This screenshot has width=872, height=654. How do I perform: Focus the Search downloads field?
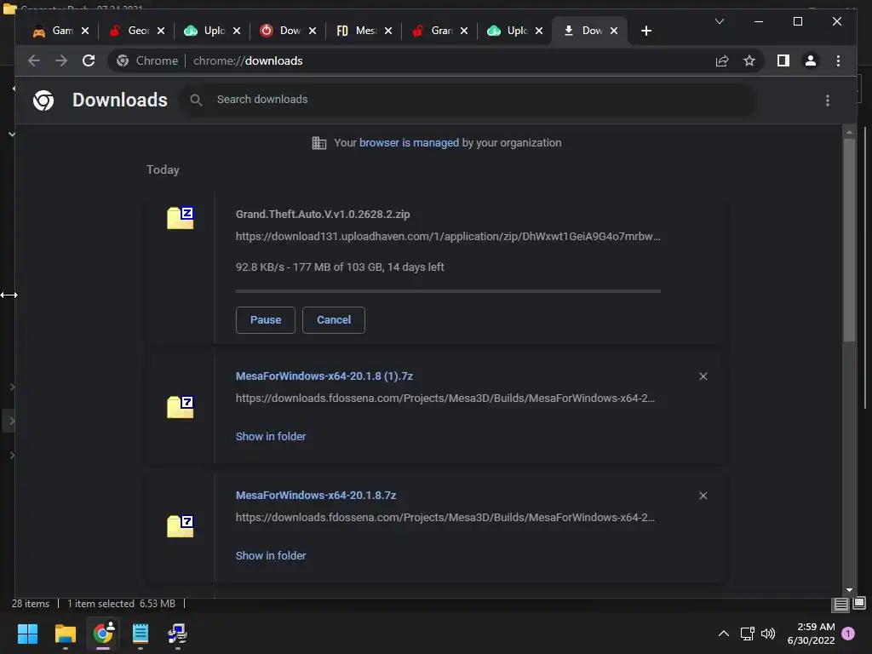[468, 100]
